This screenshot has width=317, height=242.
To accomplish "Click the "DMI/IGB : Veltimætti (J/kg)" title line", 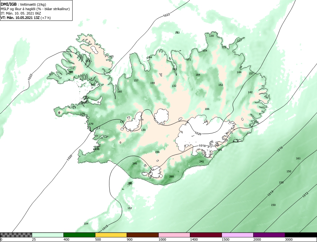I will pyautogui.click(x=24, y=4).
